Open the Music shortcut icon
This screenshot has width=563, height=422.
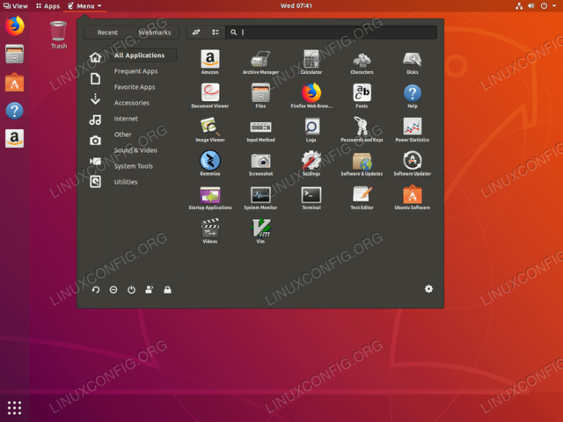96,120
